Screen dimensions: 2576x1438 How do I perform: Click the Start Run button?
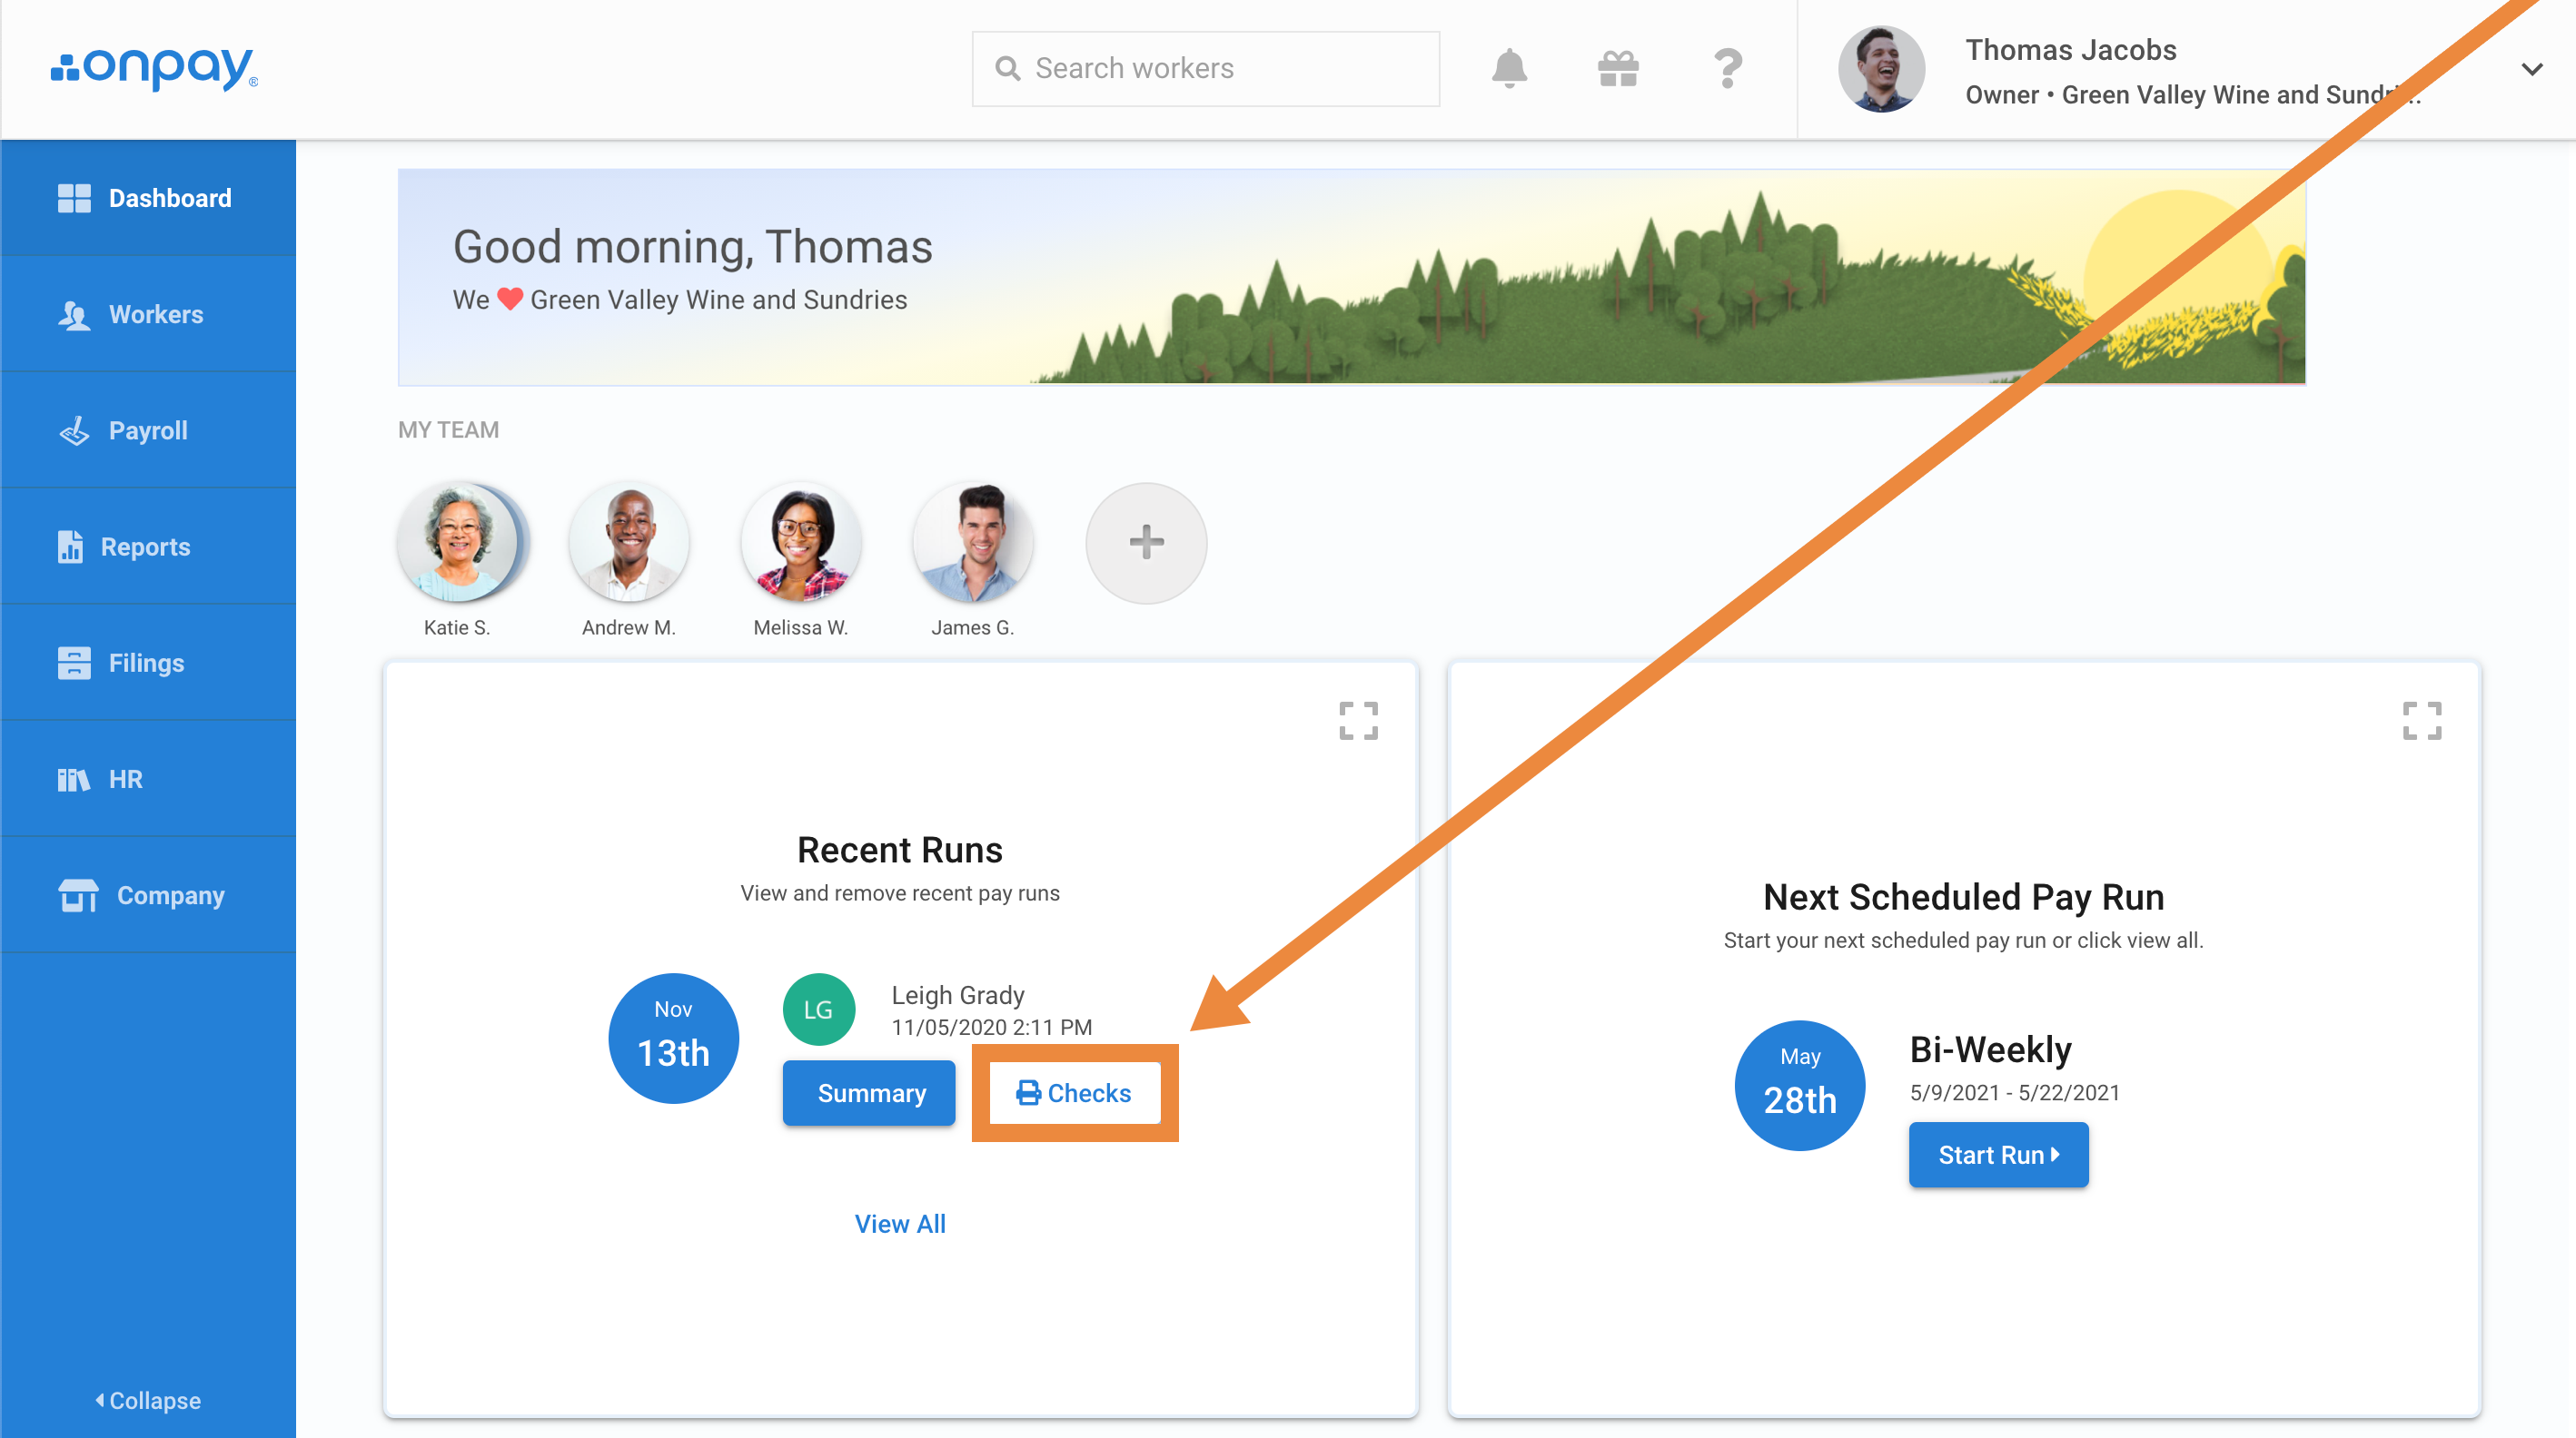[x=1998, y=1155]
